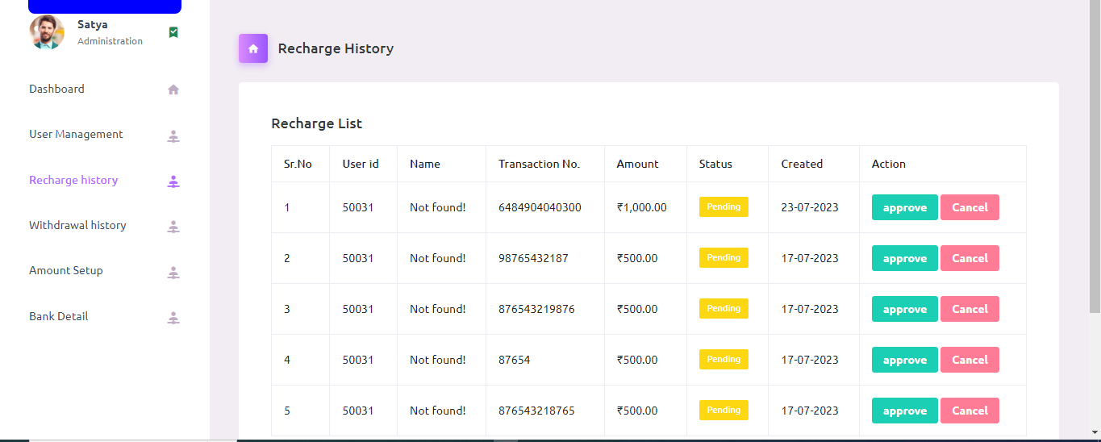
Task: Click the Pending status badge in row 5
Action: 724,410
